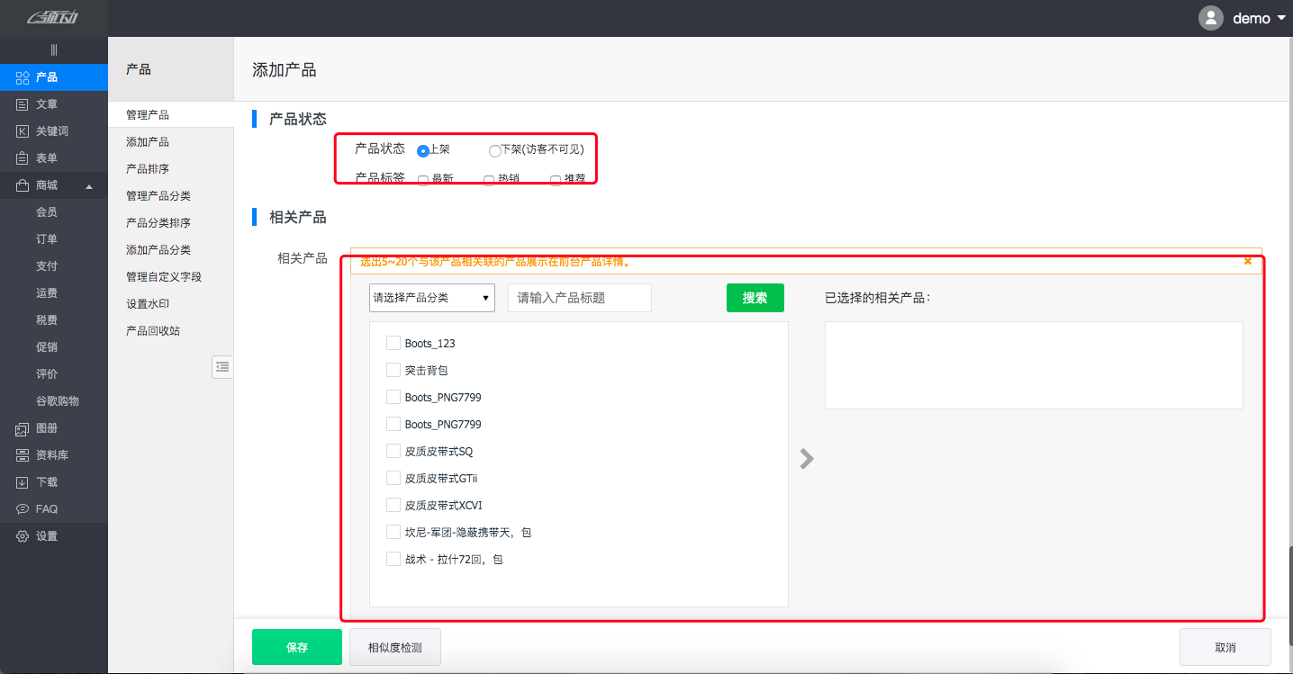Tick the 突击背包 checkbox
This screenshot has width=1293, height=674.
(393, 370)
